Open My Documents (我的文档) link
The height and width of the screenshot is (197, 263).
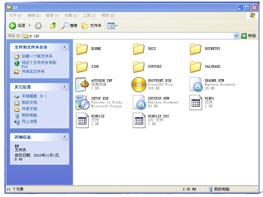30,103
